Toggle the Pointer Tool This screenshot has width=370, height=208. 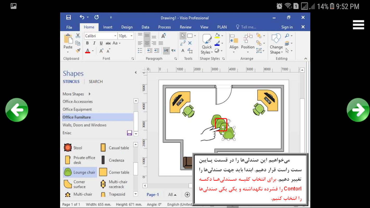tap(183, 36)
